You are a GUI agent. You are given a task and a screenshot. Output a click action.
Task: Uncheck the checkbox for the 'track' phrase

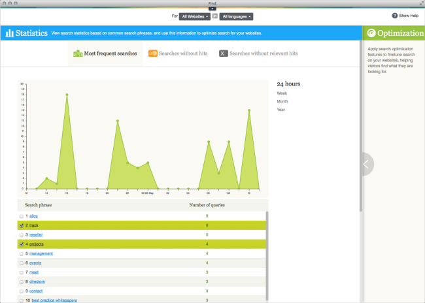point(22,225)
